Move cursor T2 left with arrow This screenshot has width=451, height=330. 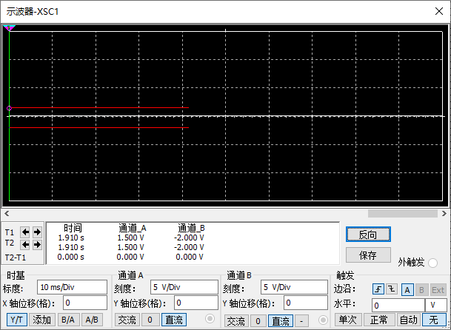[x=25, y=245]
